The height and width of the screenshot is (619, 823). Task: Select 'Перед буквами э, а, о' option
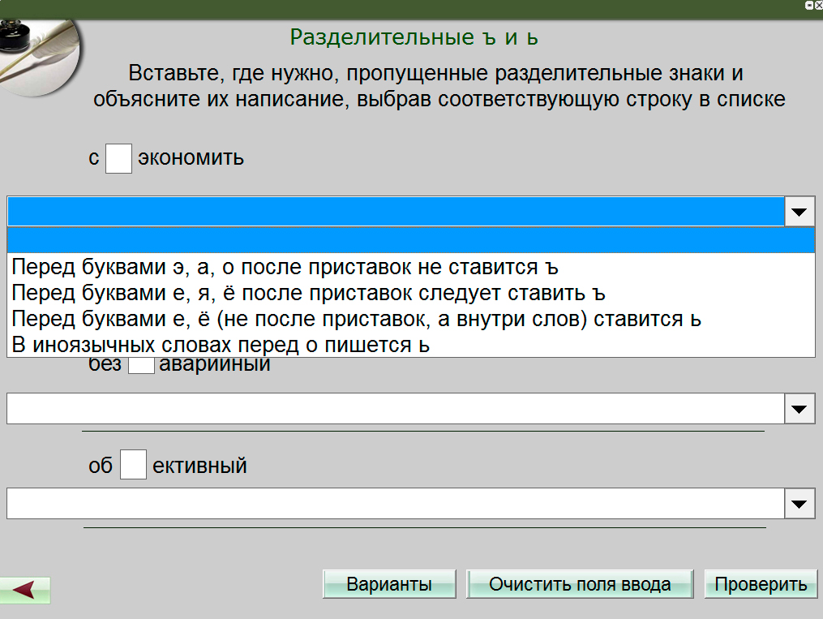285,267
